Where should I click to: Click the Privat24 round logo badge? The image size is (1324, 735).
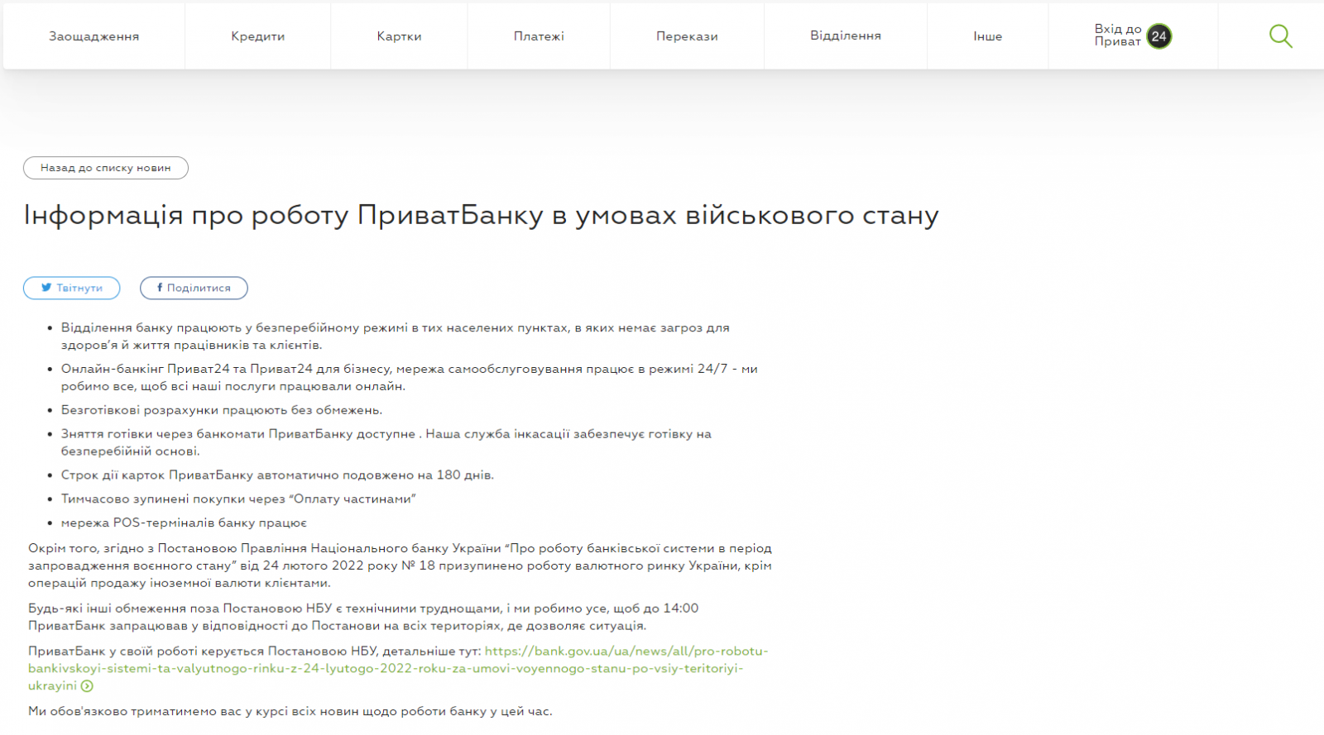1159,36
